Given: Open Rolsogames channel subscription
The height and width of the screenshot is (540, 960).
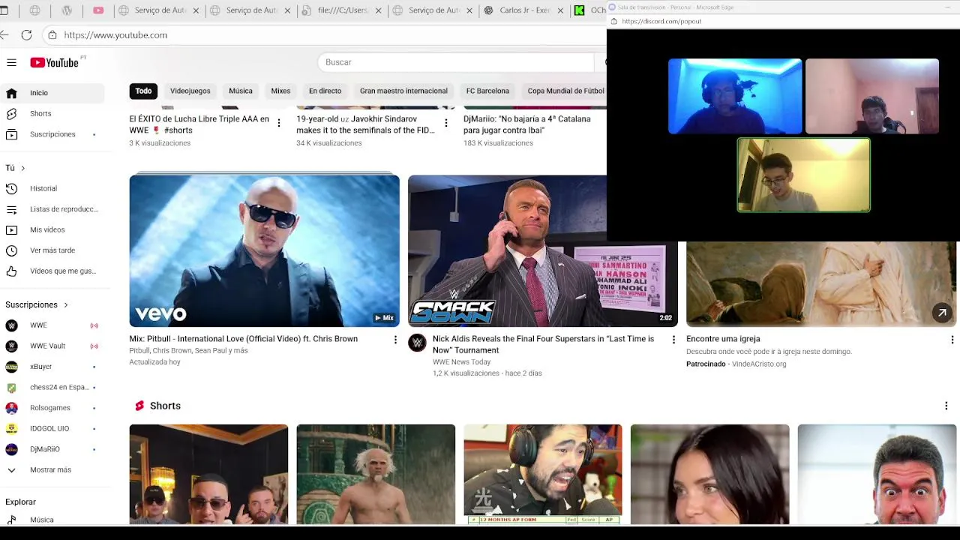Looking at the screenshot, I should [x=52, y=408].
